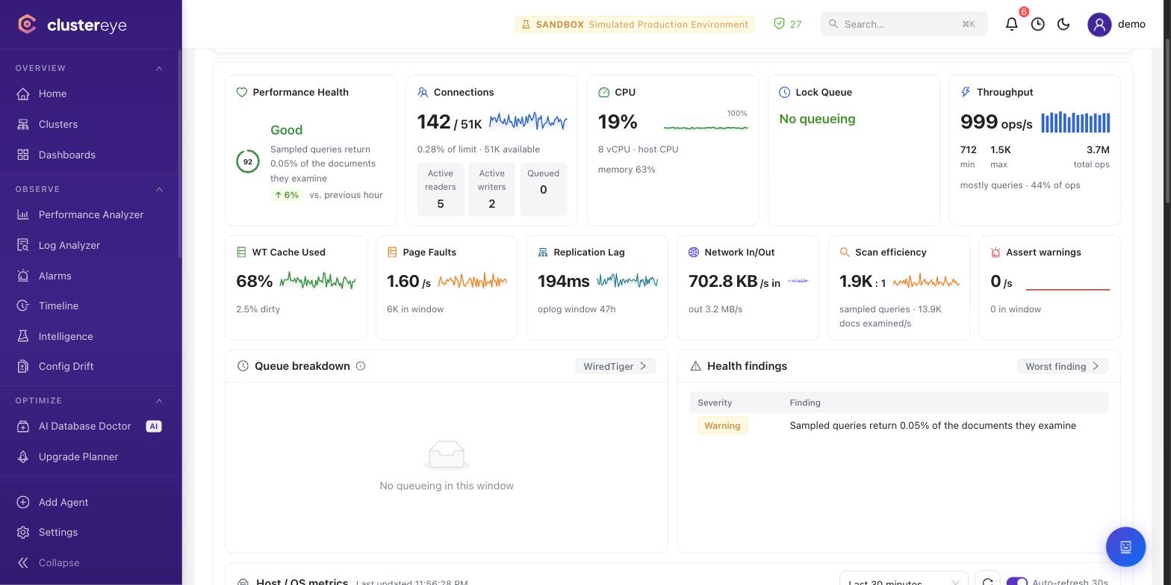This screenshot has width=1171, height=585.
Task: Refresh Host / OS metrics
Action: point(987,582)
